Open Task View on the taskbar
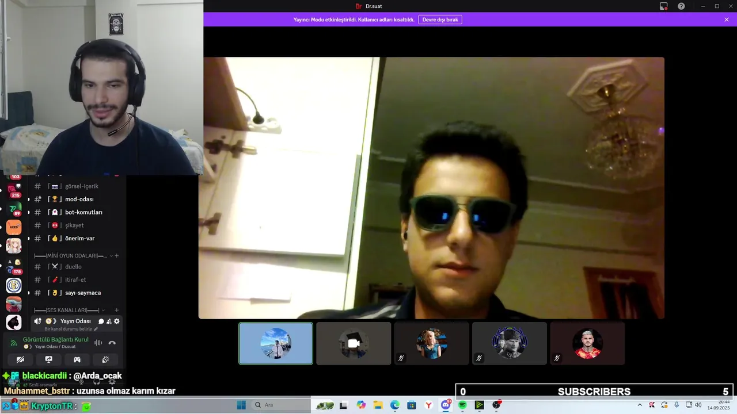Screen dimensions: 737x414 (x=344, y=405)
